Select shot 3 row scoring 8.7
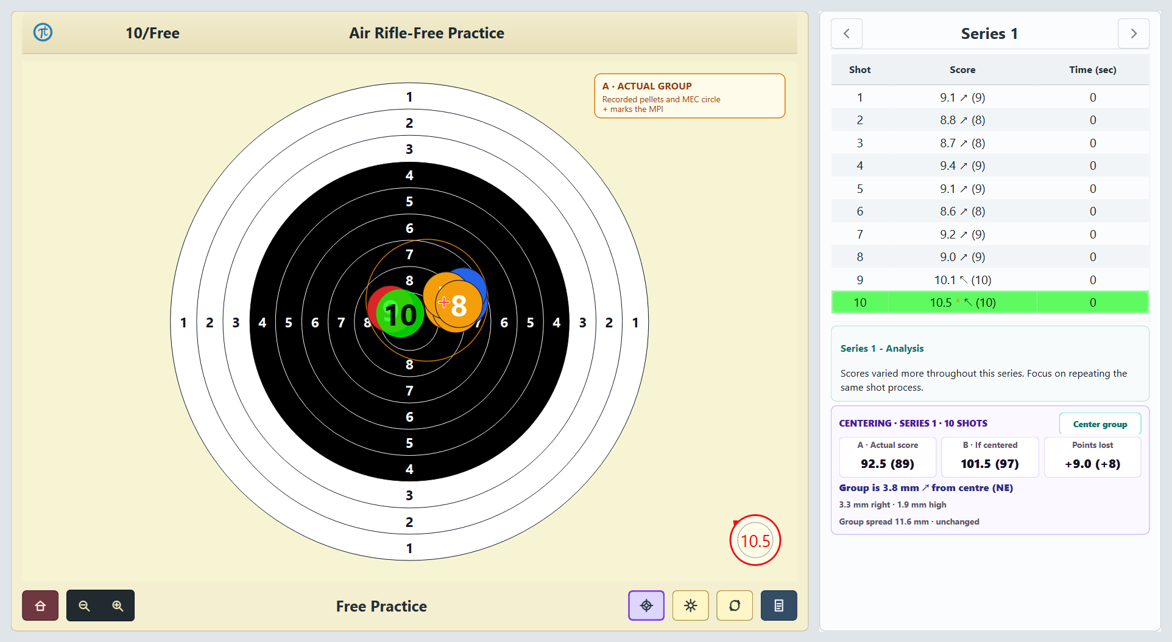The image size is (1172, 642). click(990, 143)
